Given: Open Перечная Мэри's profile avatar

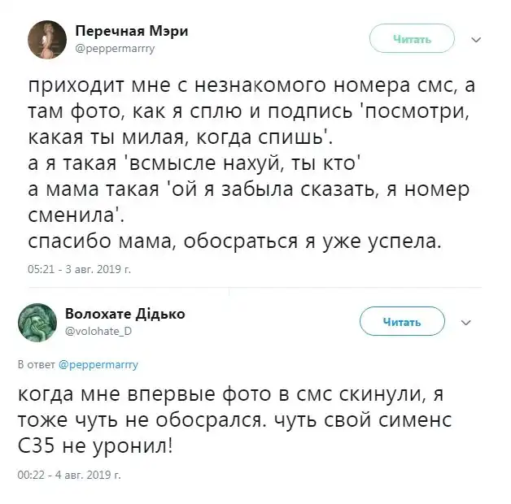Looking at the screenshot, I should pos(46,39).
